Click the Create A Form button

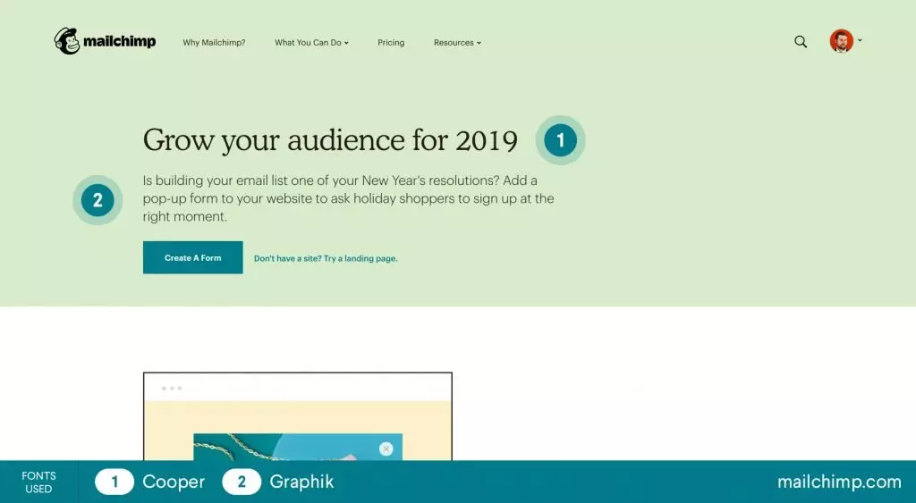(x=193, y=257)
